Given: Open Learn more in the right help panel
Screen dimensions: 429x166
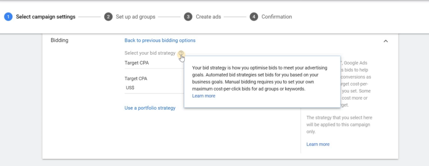Looking at the screenshot, I should [x=318, y=144].
